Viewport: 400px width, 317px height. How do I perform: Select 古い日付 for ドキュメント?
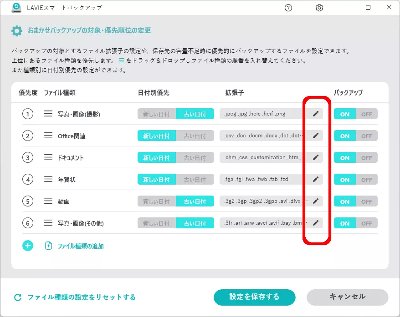195,158
